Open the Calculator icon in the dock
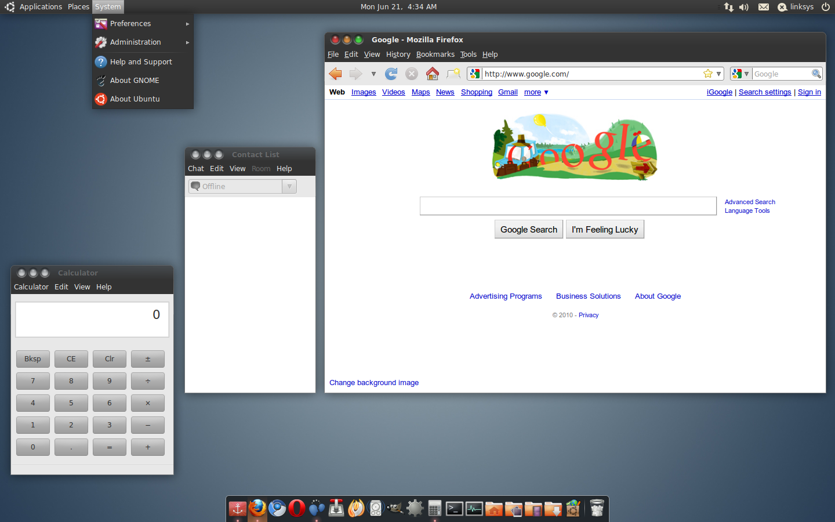Image resolution: width=835 pixels, height=522 pixels. pyautogui.click(x=435, y=509)
